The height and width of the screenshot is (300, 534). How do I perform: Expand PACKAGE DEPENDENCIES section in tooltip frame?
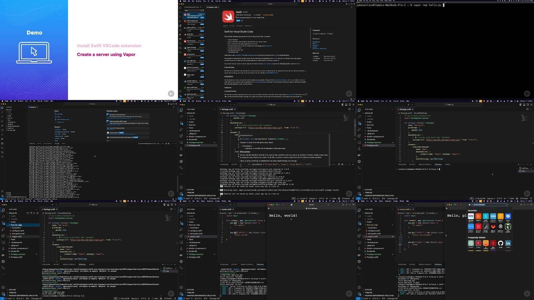(x=201, y=196)
